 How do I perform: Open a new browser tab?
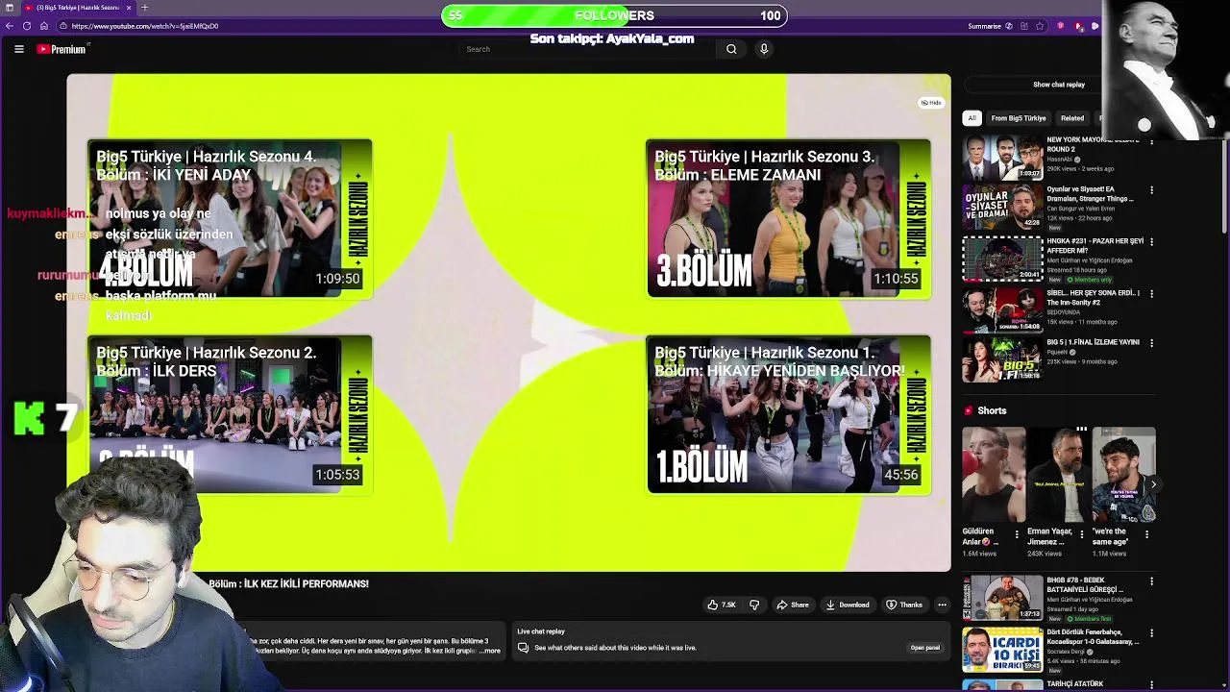tap(144, 8)
